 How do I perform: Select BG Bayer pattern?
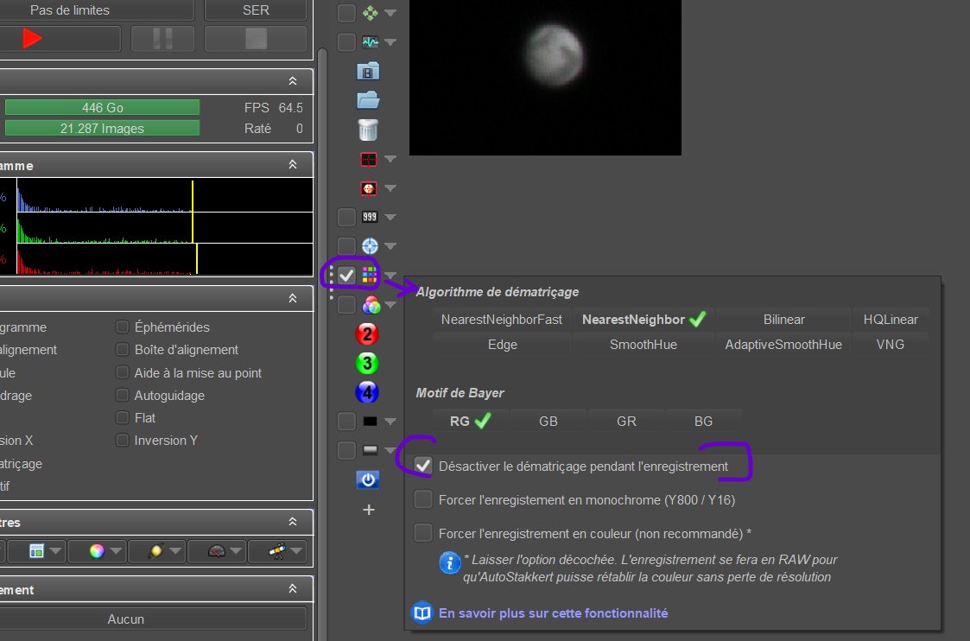[x=703, y=422]
